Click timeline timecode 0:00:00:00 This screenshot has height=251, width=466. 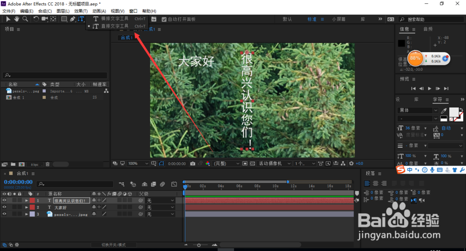[x=18, y=182]
